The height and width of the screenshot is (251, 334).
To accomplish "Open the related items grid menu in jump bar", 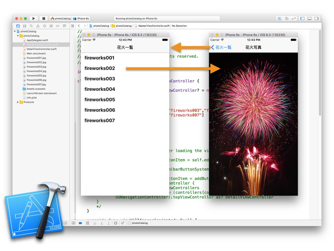I will (x=73, y=26).
